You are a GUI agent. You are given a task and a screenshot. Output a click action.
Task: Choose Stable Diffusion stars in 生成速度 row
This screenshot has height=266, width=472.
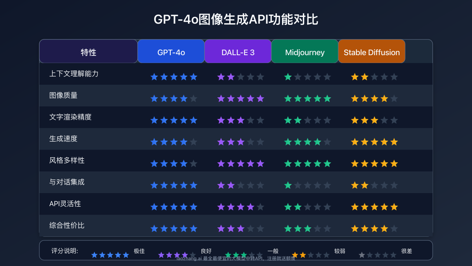(x=374, y=142)
